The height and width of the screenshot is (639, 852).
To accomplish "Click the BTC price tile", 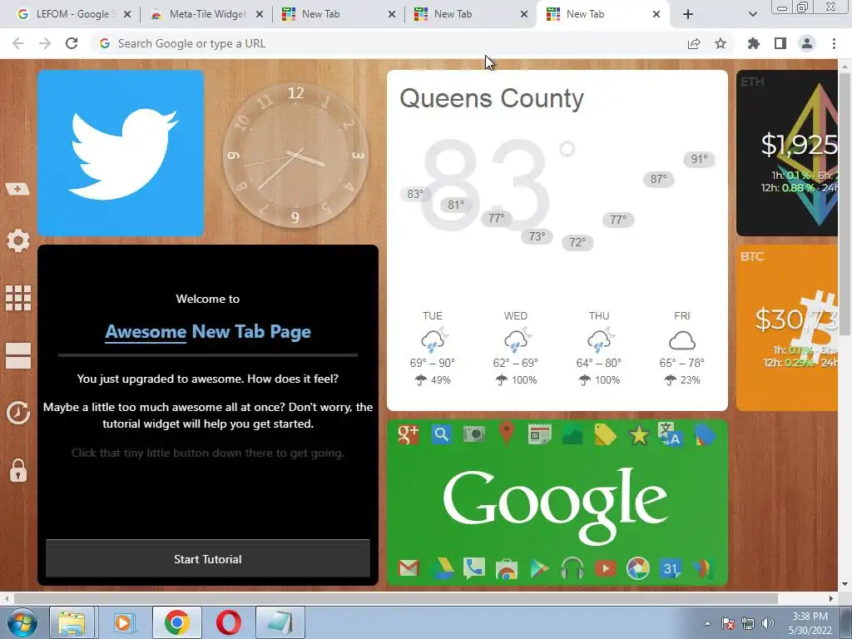I will [x=787, y=328].
